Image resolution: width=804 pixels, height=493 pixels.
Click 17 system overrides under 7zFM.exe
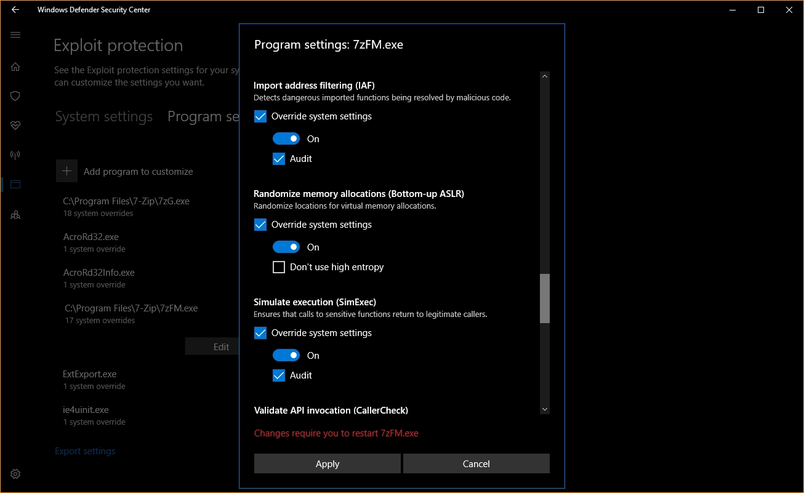[x=100, y=321]
